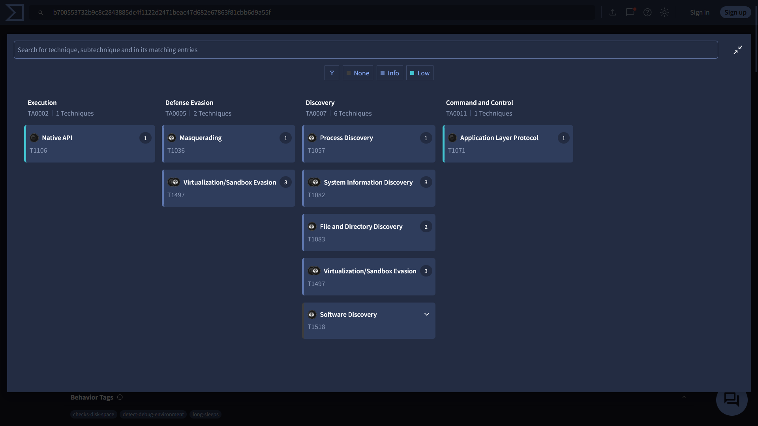
Task: Click the technique search input field
Action: [366, 50]
